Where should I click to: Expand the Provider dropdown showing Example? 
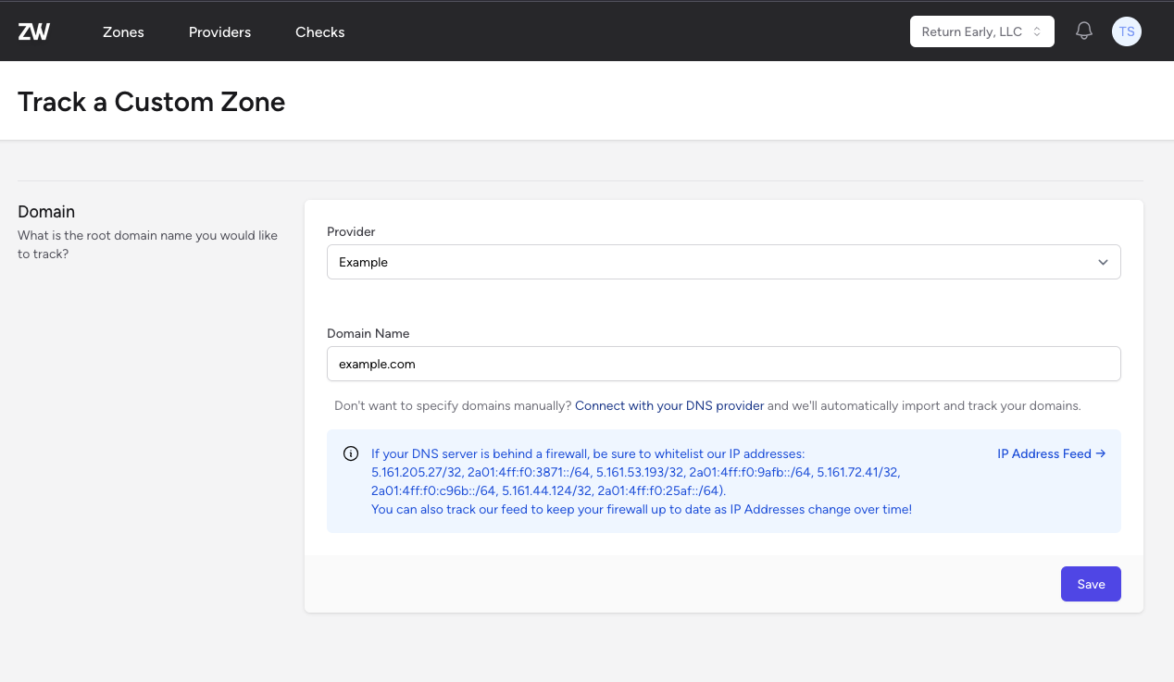pyautogui.click(x=724, y=262)
